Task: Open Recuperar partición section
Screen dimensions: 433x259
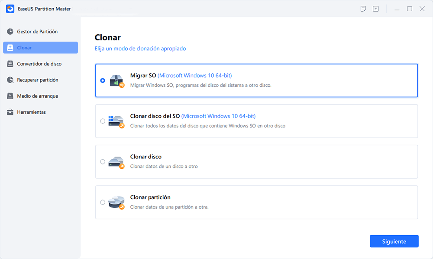Action: (40, 80)
